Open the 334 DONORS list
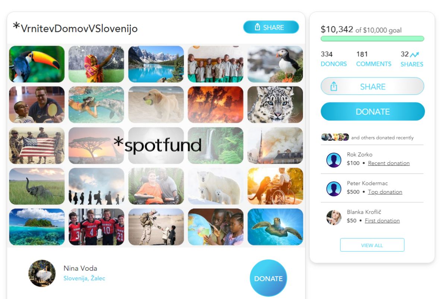The height and width of the screenshot is (299, 447). pyautogui.click(x=333, y=59)
